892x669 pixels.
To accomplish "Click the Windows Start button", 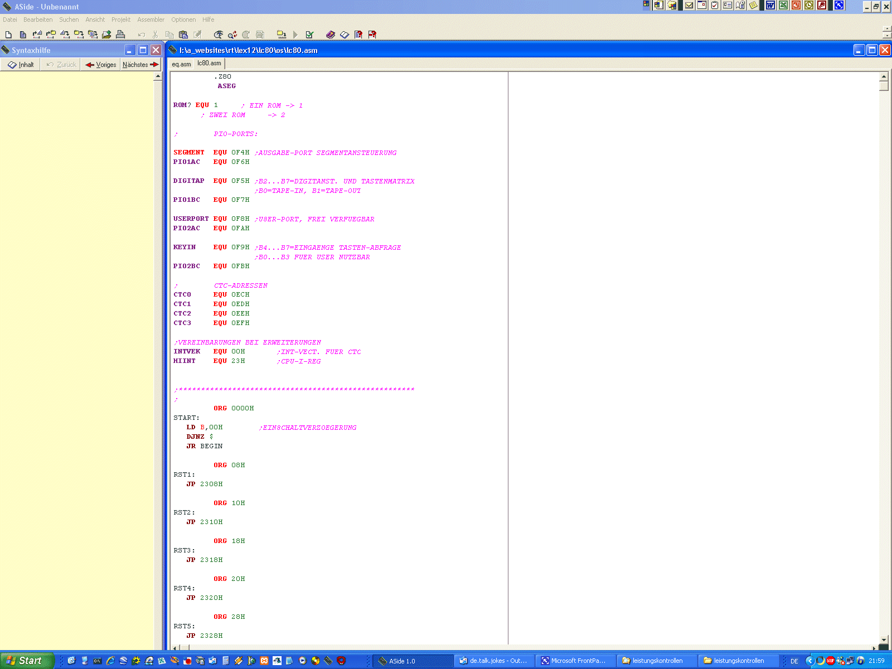I will [27, 661].
